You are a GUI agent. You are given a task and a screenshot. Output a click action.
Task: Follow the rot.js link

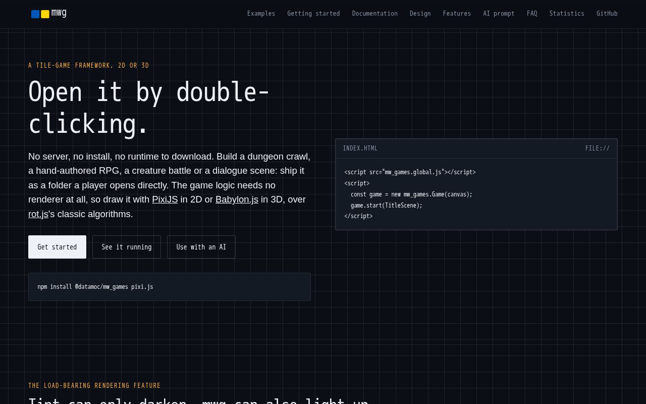click(38, 214)
